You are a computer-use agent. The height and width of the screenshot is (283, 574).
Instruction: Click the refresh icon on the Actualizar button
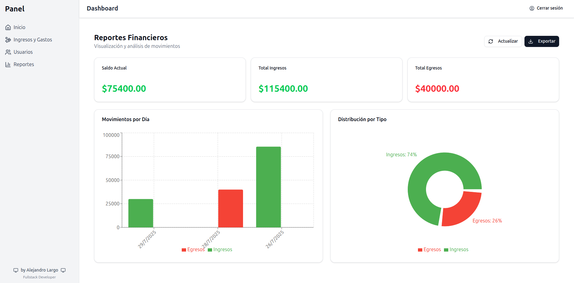coord(491,41)
